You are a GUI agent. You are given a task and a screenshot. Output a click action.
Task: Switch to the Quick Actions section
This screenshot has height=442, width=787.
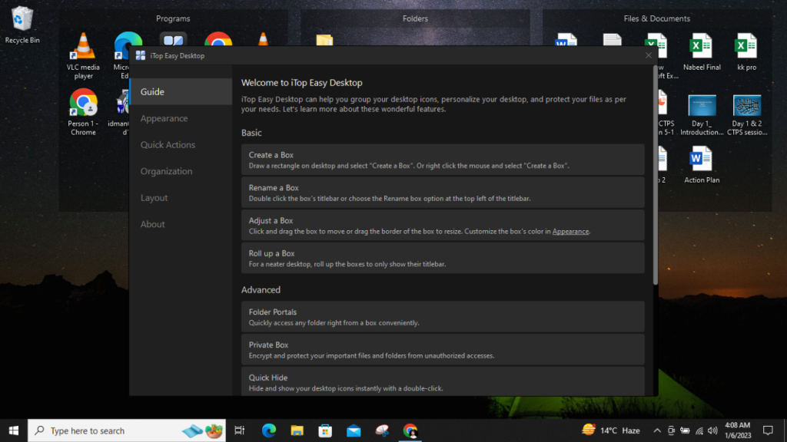pyautogui.click(x=168, y=145)
